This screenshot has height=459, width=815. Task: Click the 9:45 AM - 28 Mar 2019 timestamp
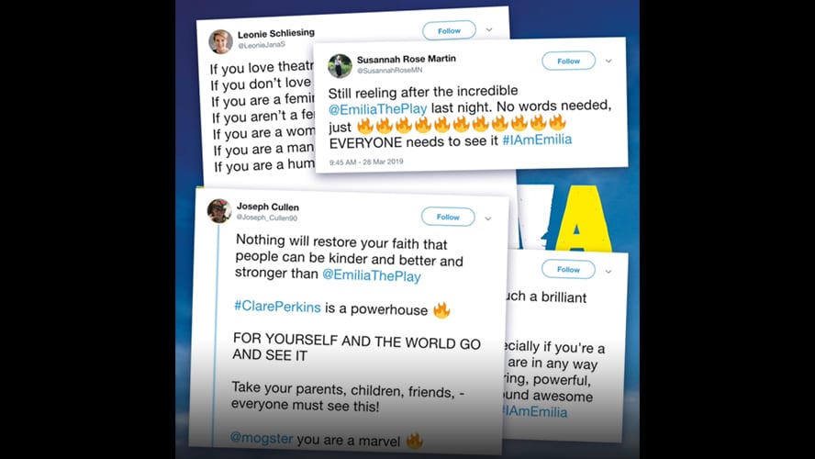pos(366,162)
